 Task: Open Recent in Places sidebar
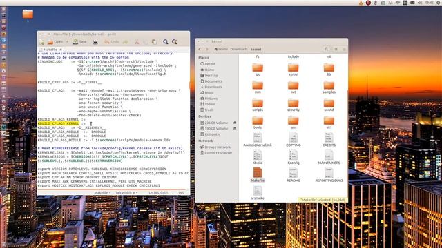click(208, 64)
